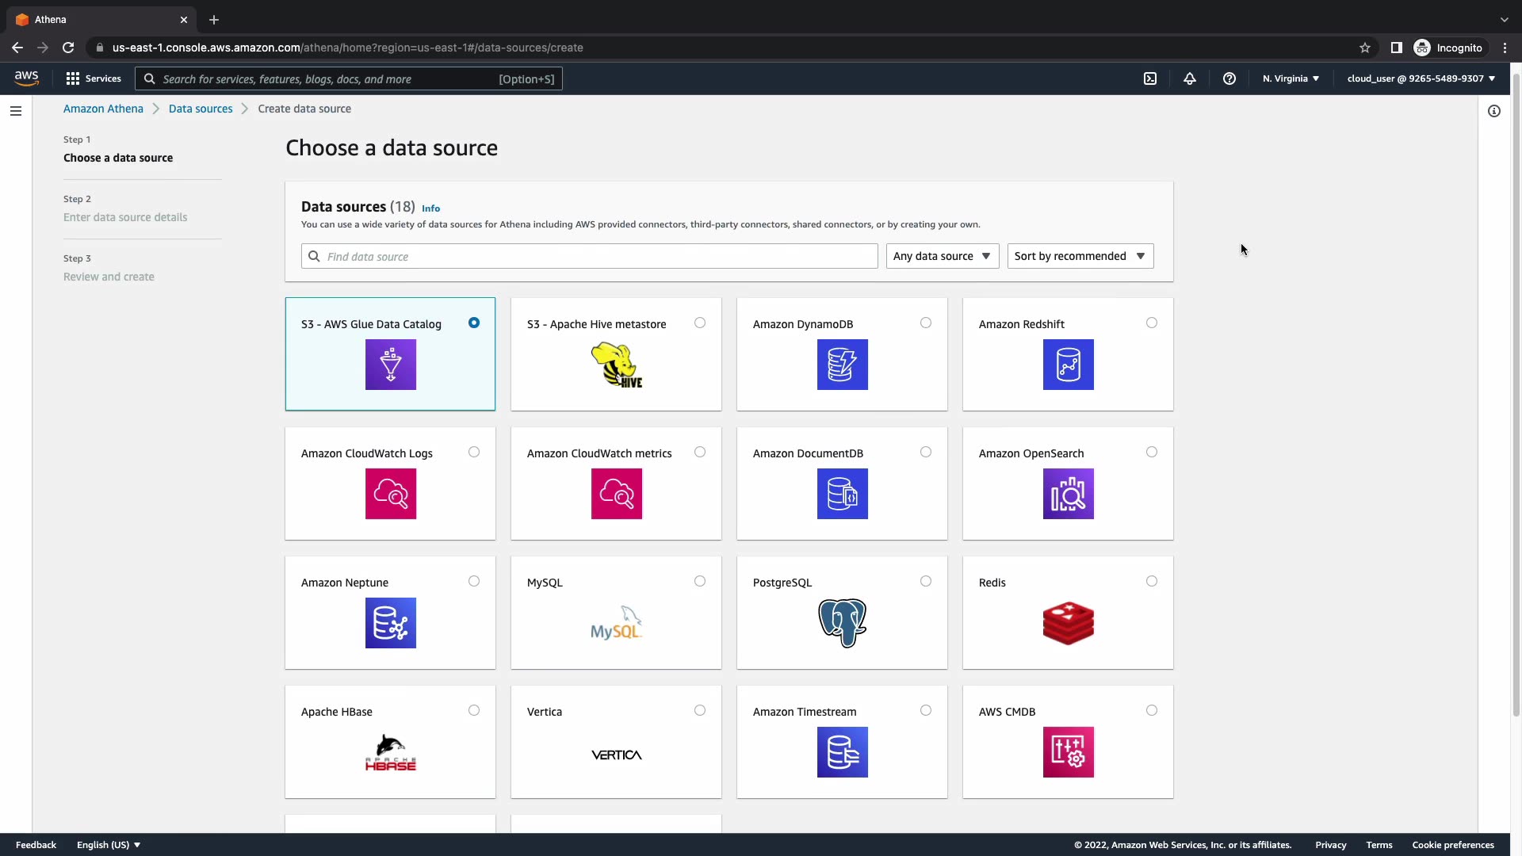The width and height of the screenshot is (1522, 856).
Task: Select the Amazon Redshift radio button
Action: coord(1152,323)
